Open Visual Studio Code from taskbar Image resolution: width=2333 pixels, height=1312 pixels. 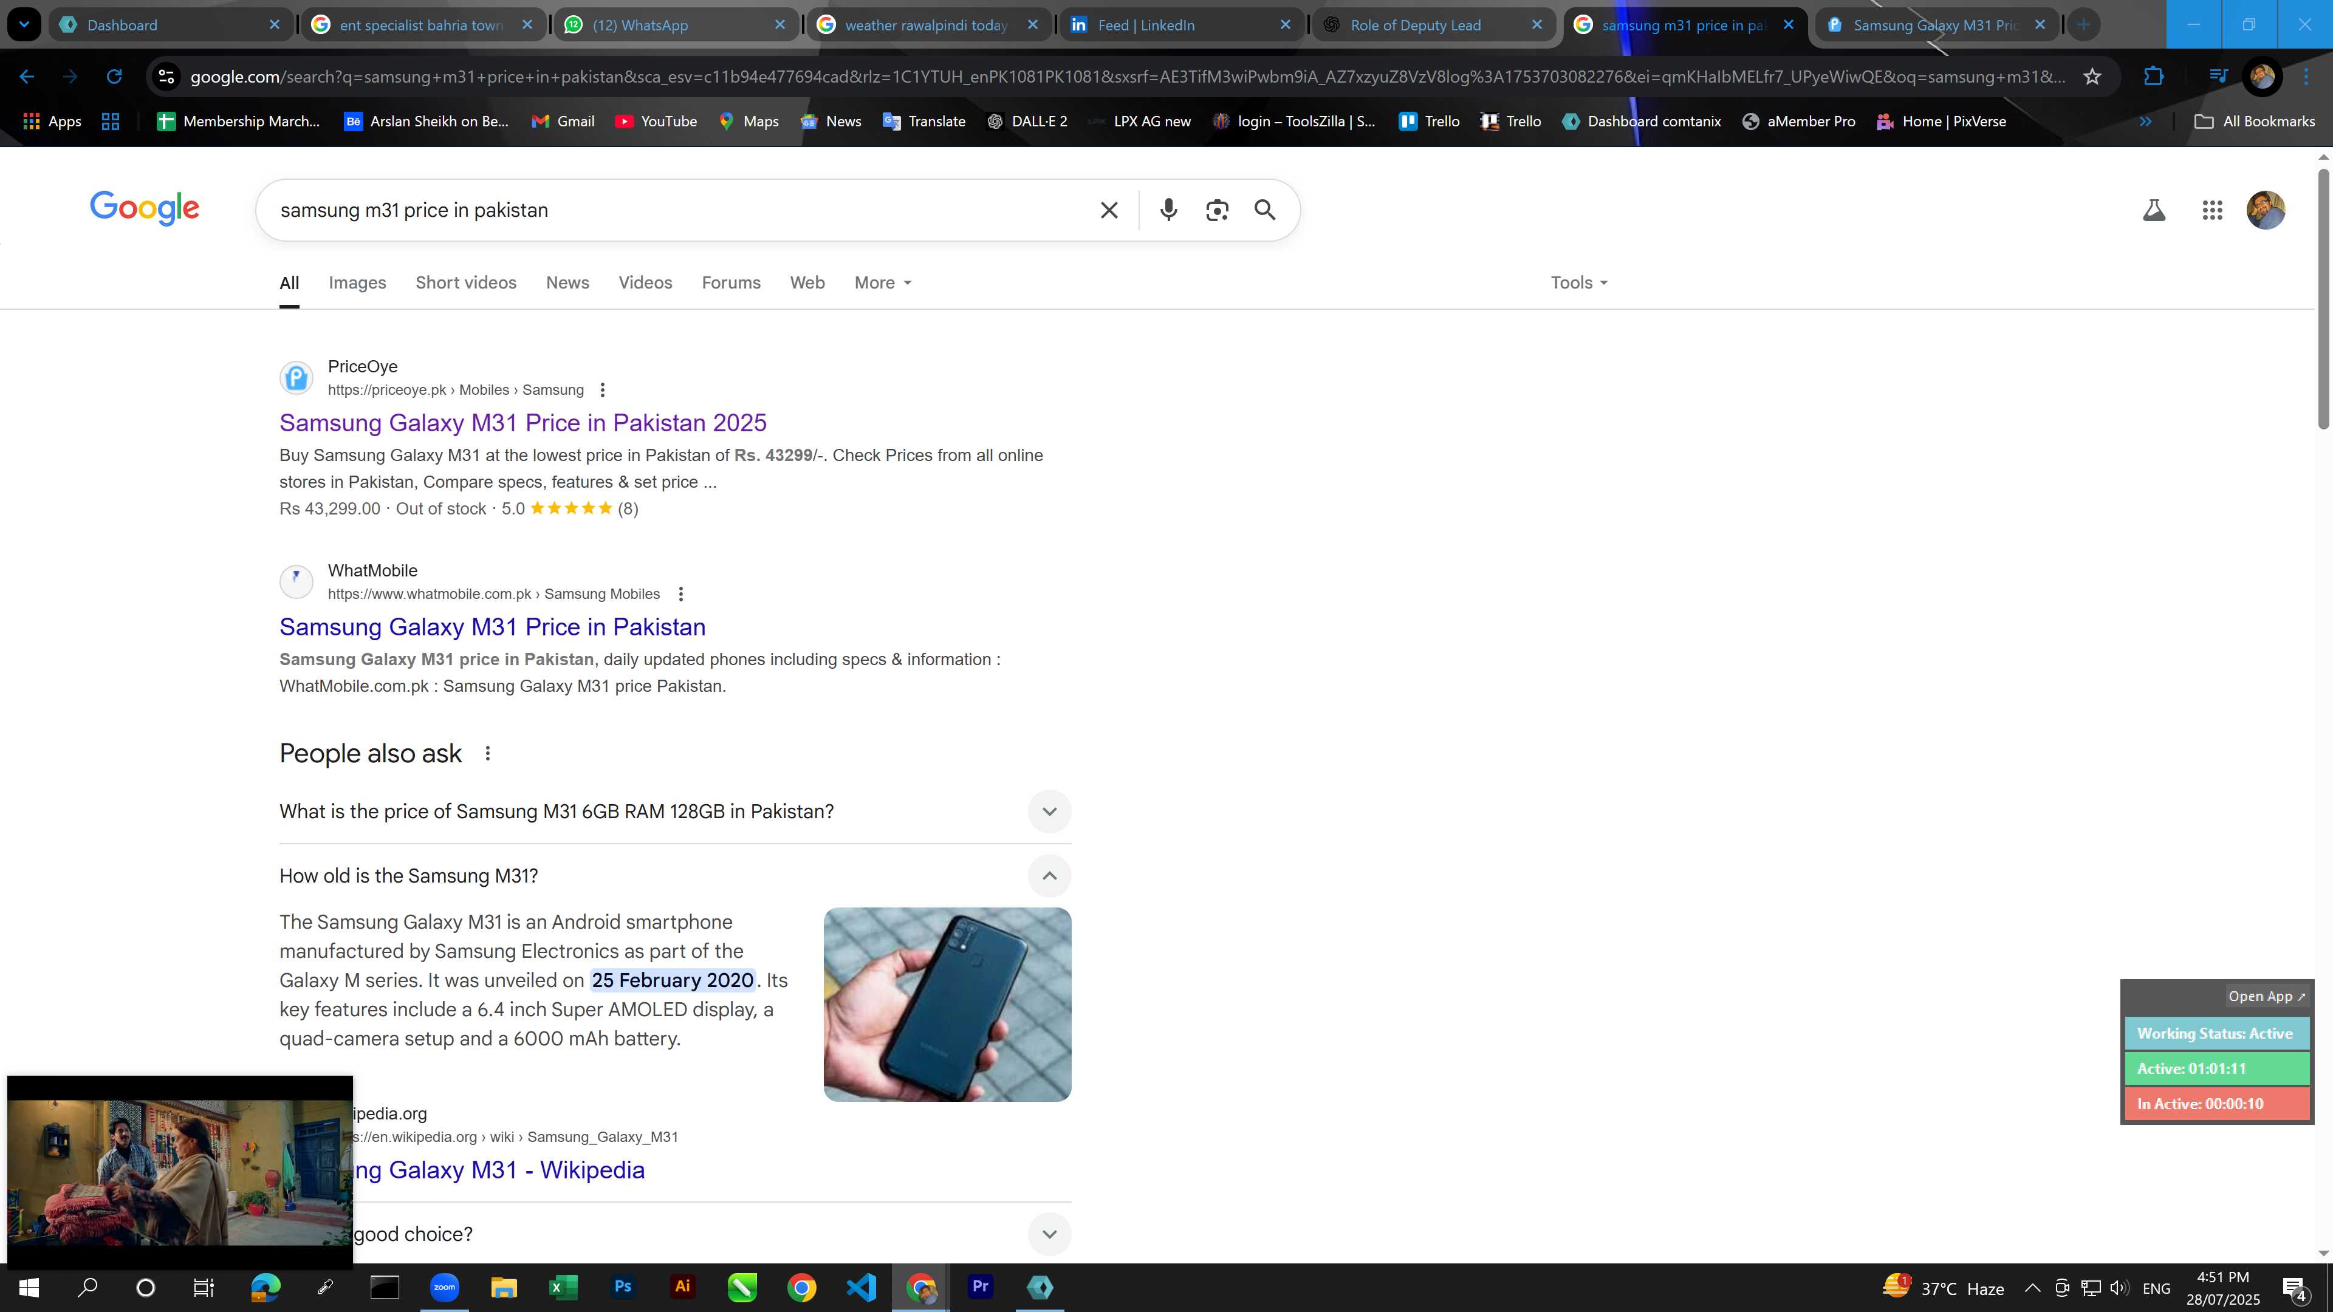tap(862, 1286)
